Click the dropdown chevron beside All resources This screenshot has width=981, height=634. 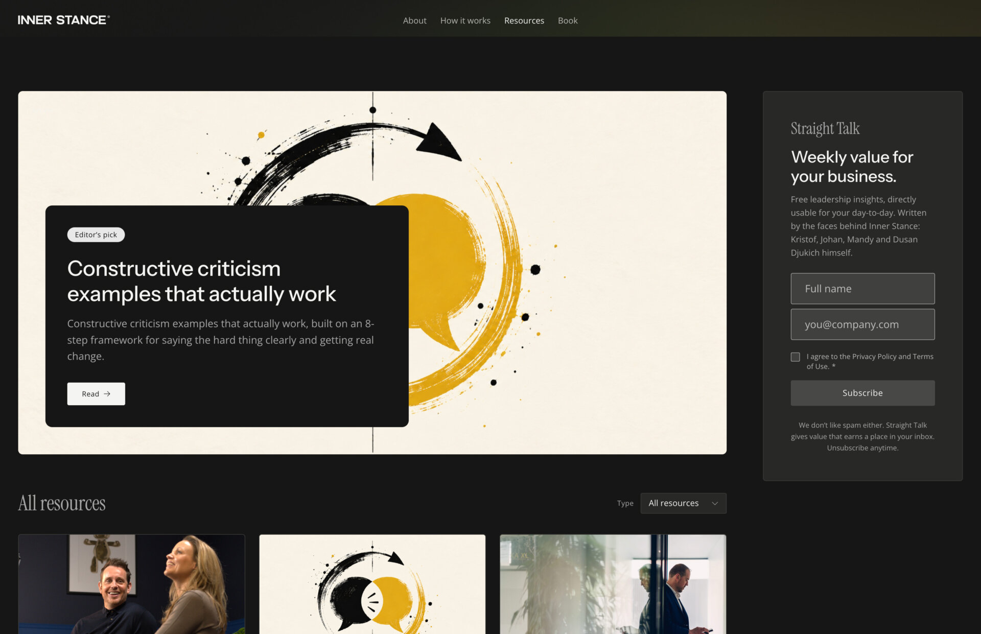[715, 503]
